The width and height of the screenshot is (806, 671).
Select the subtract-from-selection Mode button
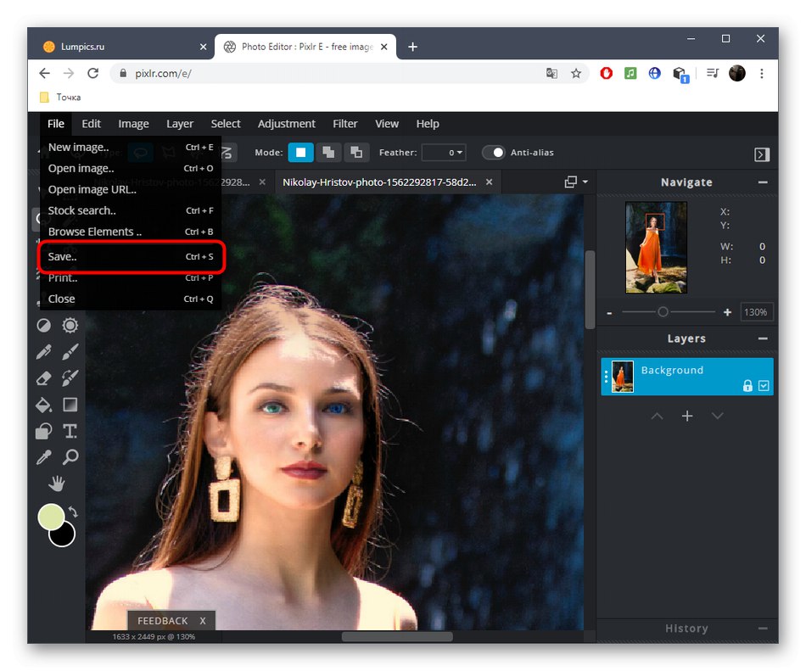[356, 153]
